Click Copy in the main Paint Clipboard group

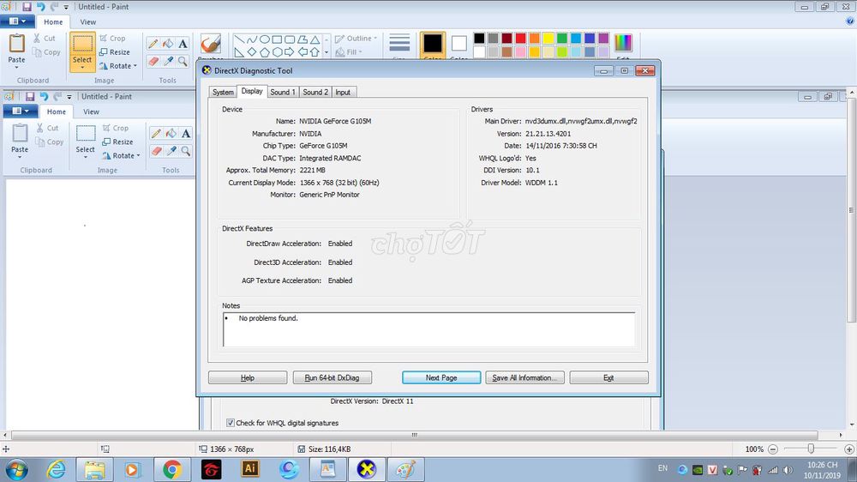pyautogui.click(x=46, y=52)
